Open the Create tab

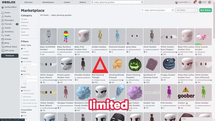click(67, 2)
